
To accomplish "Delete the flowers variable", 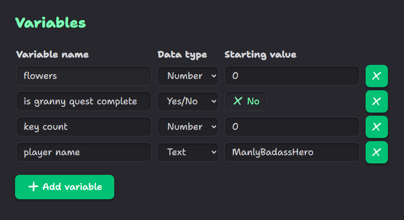I will coord(376,76).
